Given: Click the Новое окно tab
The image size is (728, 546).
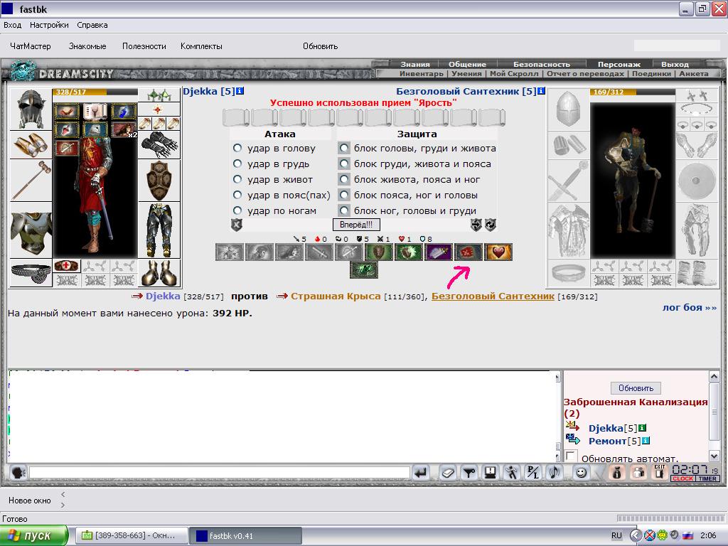Looking at the screenshot, I should coord(30,500).
